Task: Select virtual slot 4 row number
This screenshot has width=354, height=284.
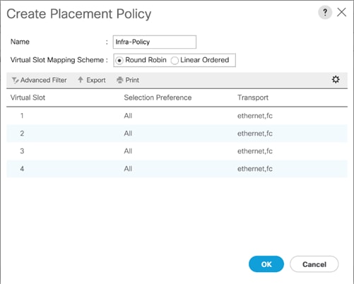Action: coord(22,169)
